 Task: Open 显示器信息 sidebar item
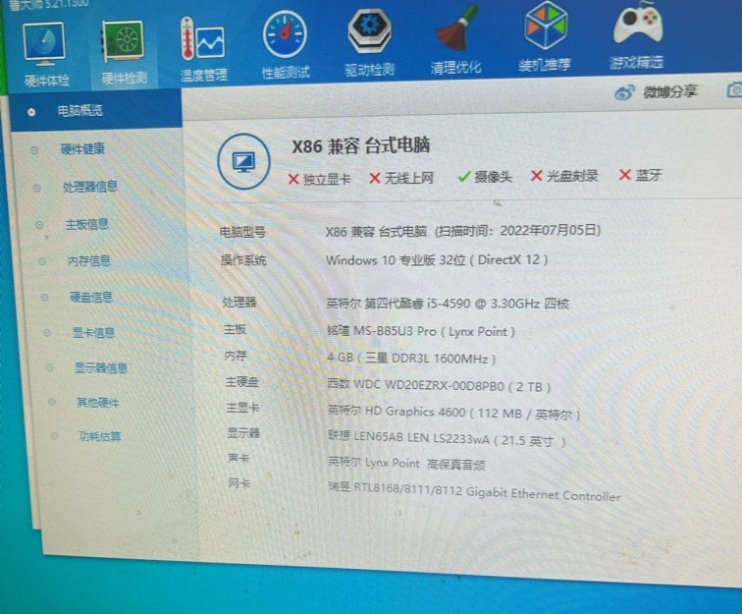point(101,368)
